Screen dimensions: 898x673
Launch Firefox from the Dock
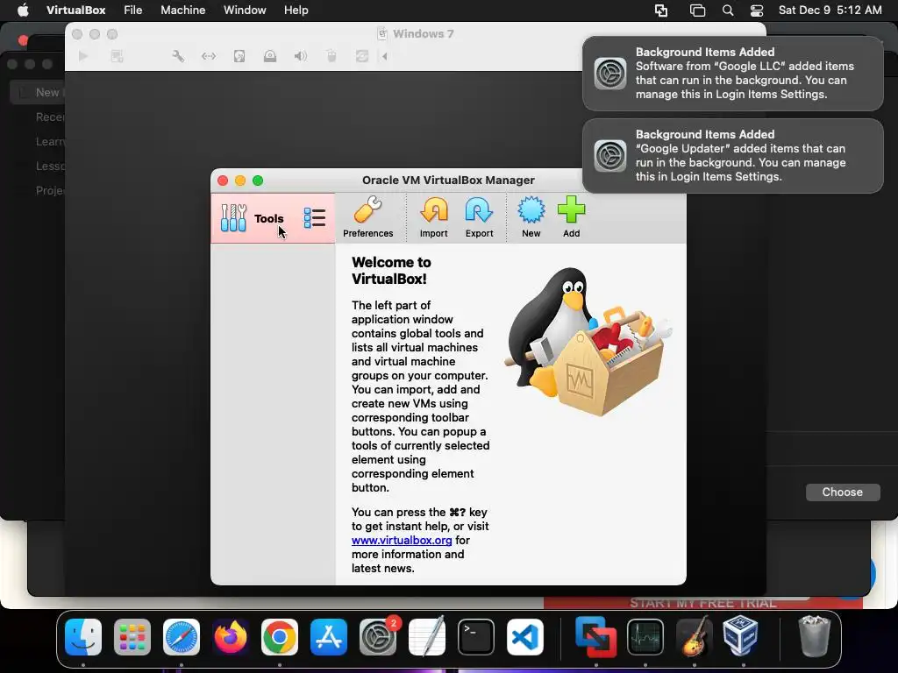[231, 637]
